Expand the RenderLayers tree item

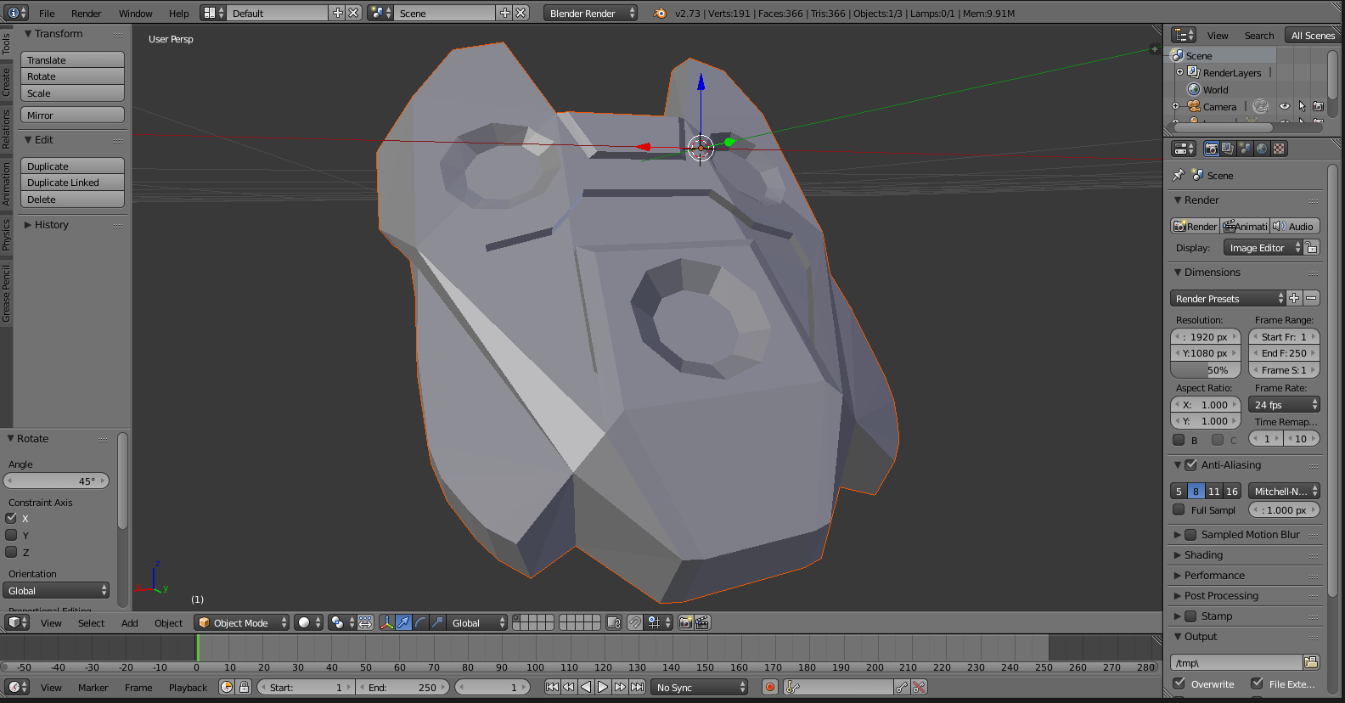(x=1179, y=72)
